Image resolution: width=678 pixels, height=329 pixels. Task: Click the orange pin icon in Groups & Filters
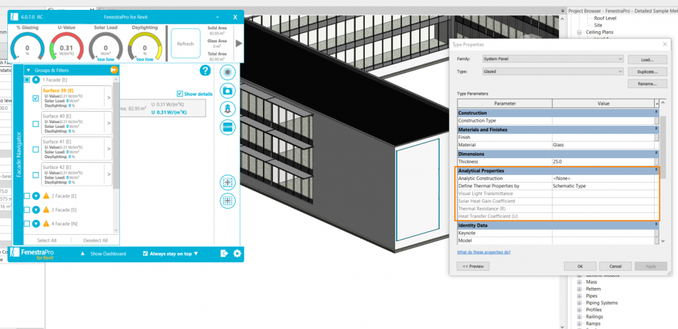coord(114,70)
